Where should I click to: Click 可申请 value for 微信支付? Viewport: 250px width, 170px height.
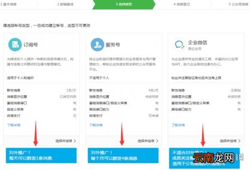pyautogui.click(x=153, y=116)
